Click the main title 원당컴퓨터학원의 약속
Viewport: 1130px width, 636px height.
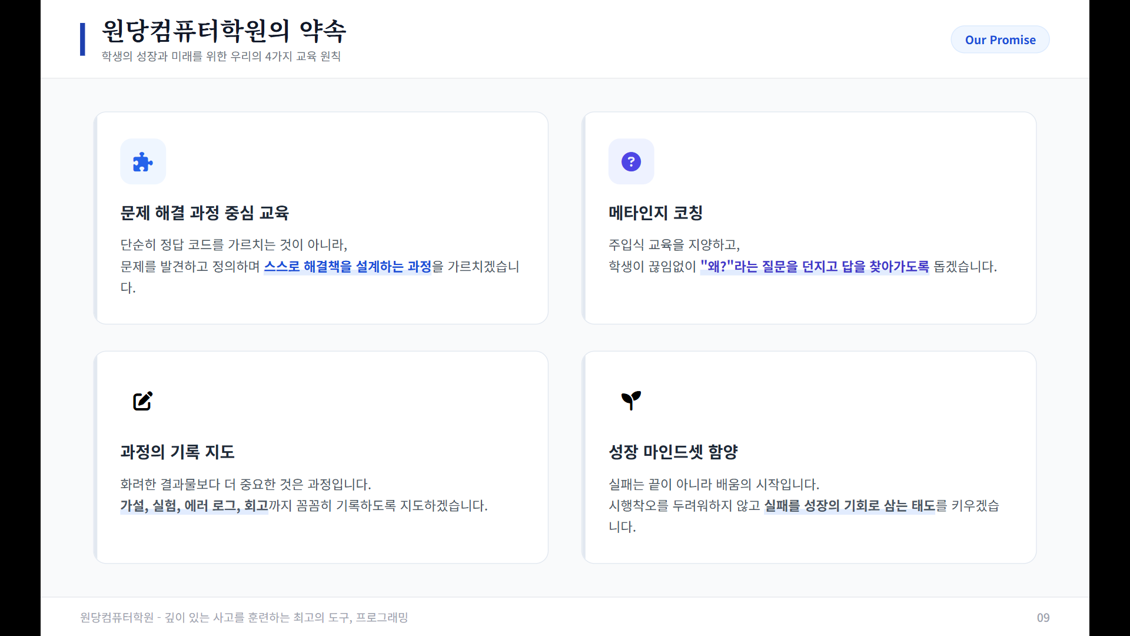click(x=224, y=31)
